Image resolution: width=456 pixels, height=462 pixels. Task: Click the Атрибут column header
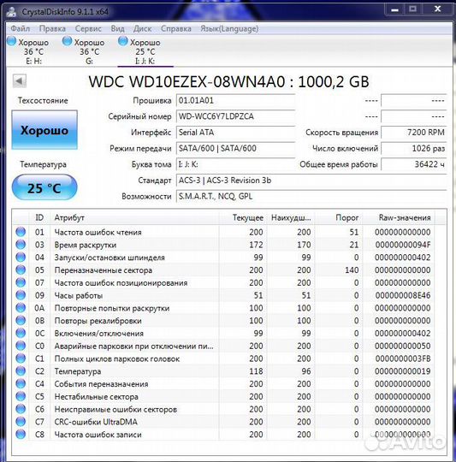coord(134,218)
